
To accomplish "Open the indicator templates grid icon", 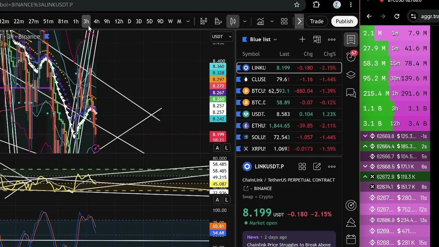I will pos(284,22).
